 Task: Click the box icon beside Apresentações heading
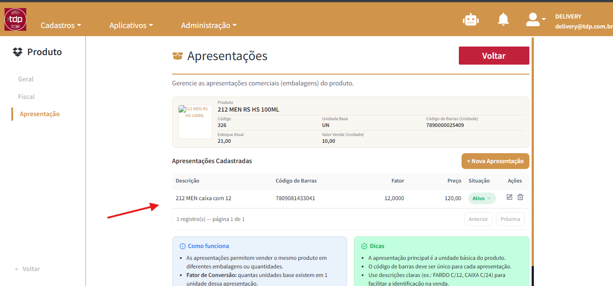click(x=178, y=56)
